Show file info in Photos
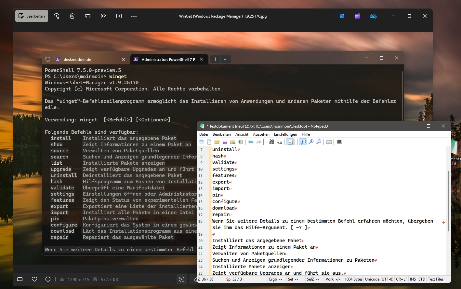461x289 pixels. 48,279
